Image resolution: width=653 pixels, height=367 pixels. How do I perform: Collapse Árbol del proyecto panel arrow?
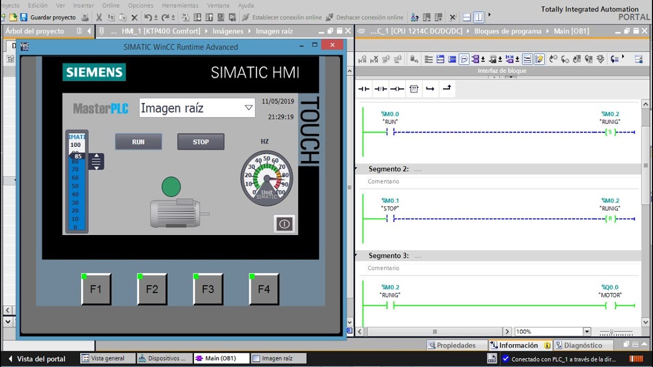coord(89,31)
